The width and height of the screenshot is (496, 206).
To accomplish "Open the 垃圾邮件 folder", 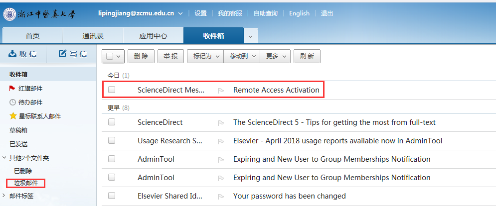I will pyautogui.click(x=26, y=183).
